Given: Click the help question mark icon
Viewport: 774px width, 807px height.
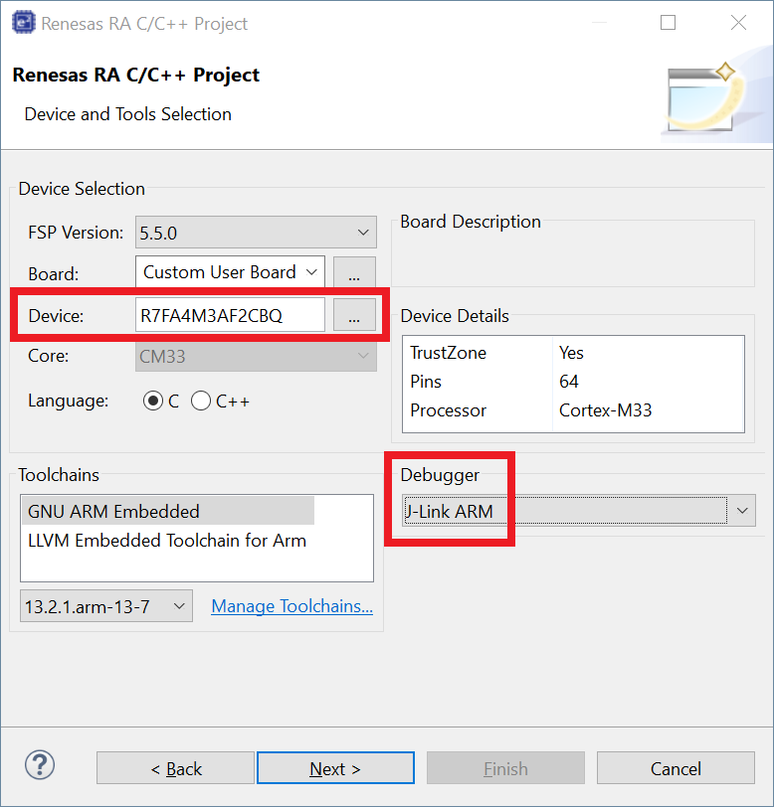Looking at the screenshot, I should point(39,766).
